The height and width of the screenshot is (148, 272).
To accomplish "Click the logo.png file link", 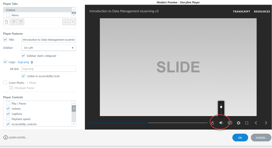I will pos(23,62).
